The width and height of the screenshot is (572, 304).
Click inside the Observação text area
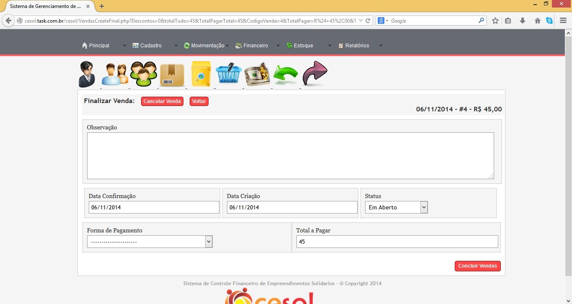[290, 156]
